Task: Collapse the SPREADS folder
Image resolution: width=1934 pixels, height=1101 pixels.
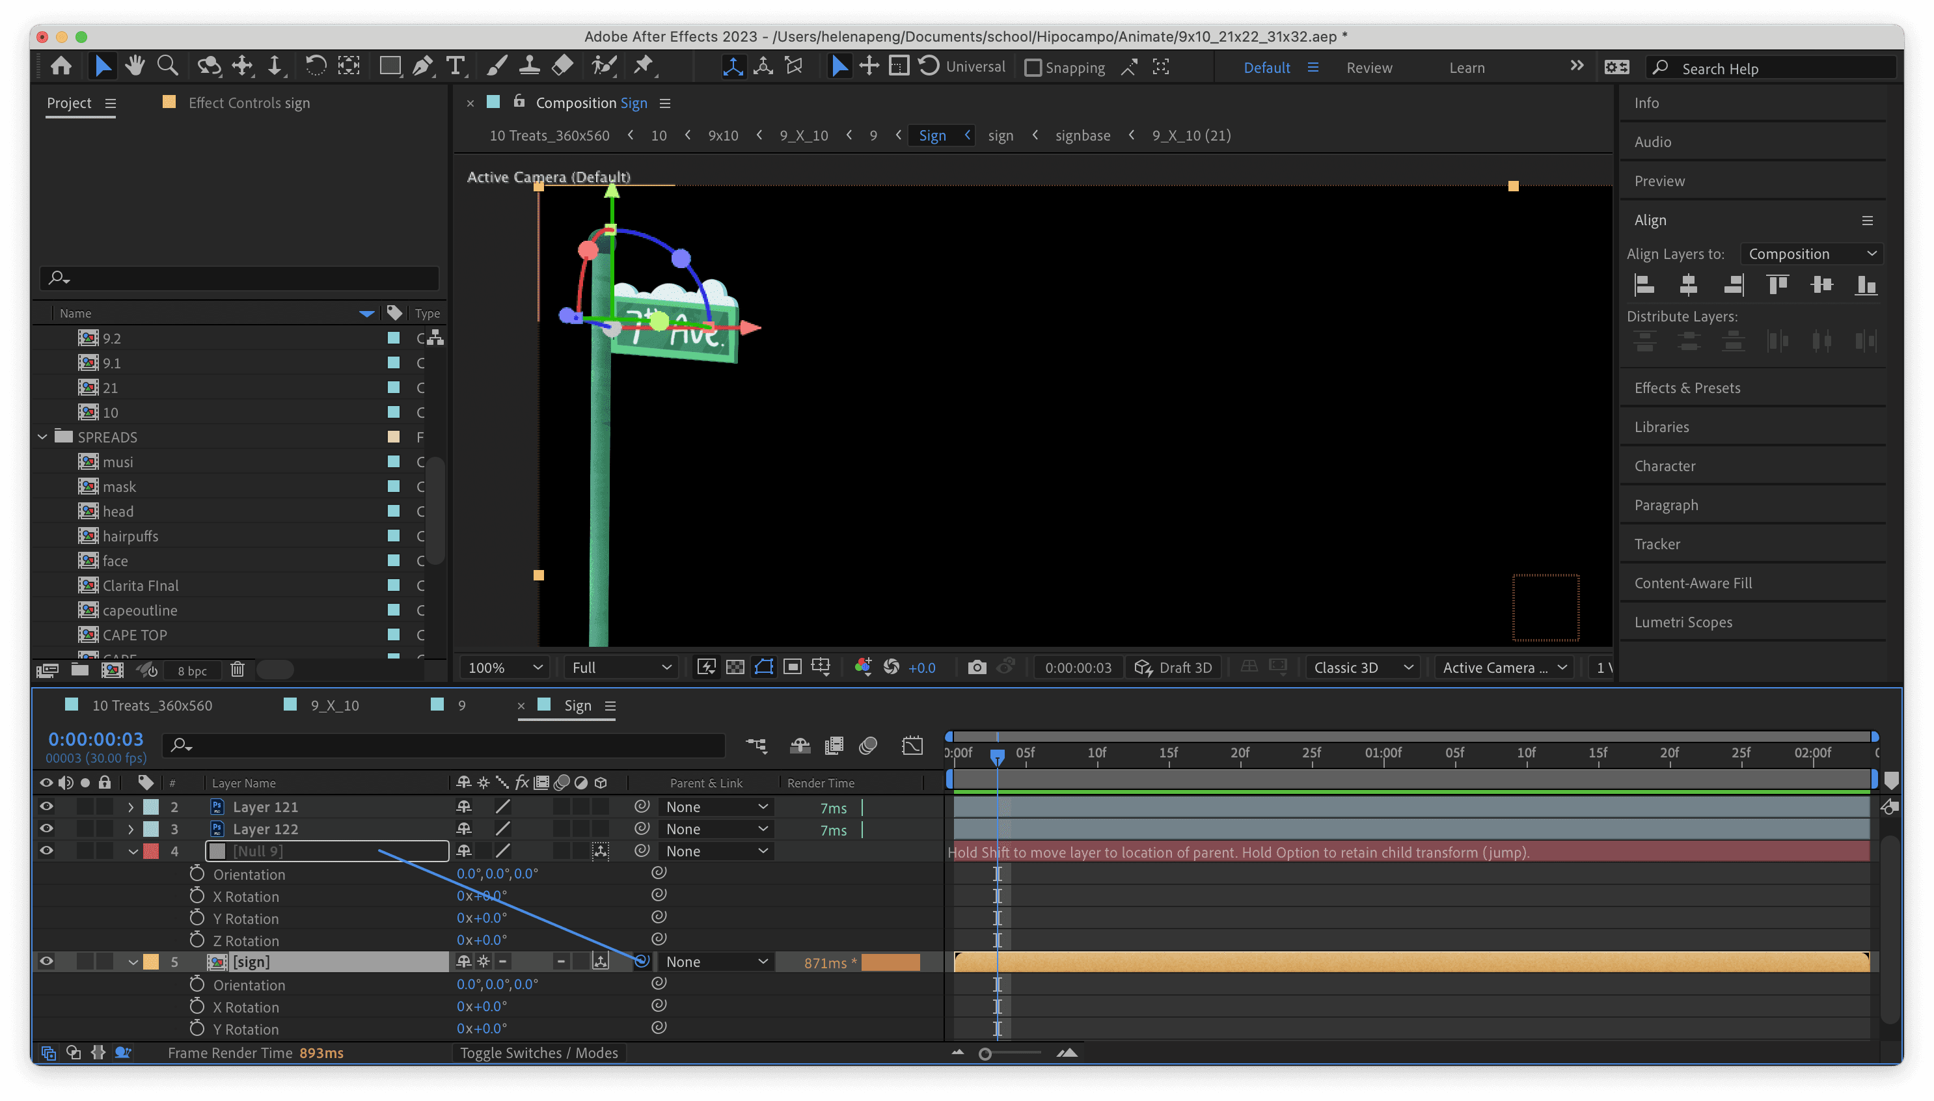Action: tap(43, 437)
